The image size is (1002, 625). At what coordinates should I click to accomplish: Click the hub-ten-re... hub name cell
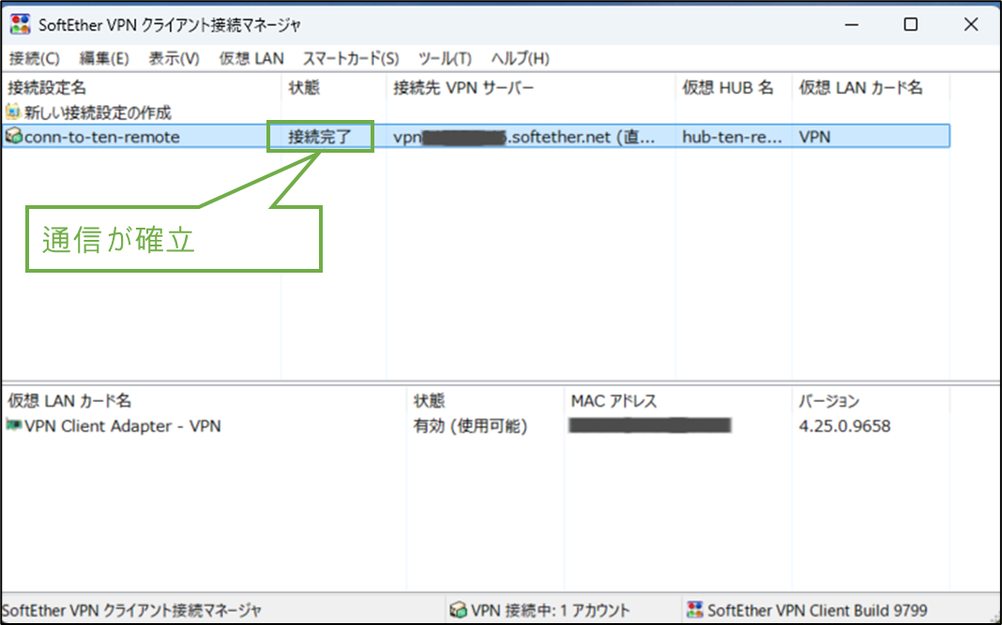pos(733,137)
